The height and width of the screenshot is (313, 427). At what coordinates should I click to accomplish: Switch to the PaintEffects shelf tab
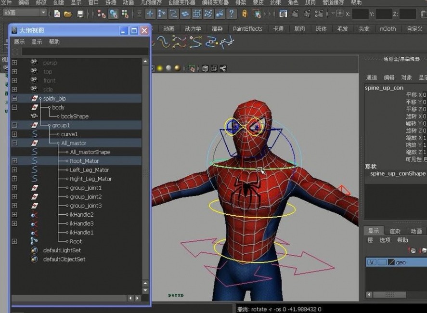pos(247,28)
